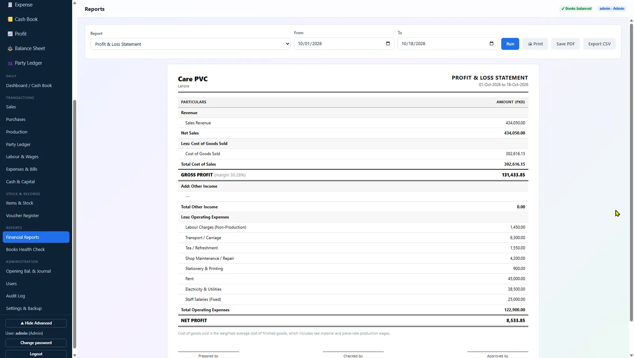This screenshot has height=358, width=634.
Task: Collapse advanced menu with Hide Advanced
Action: click(36, 323)
